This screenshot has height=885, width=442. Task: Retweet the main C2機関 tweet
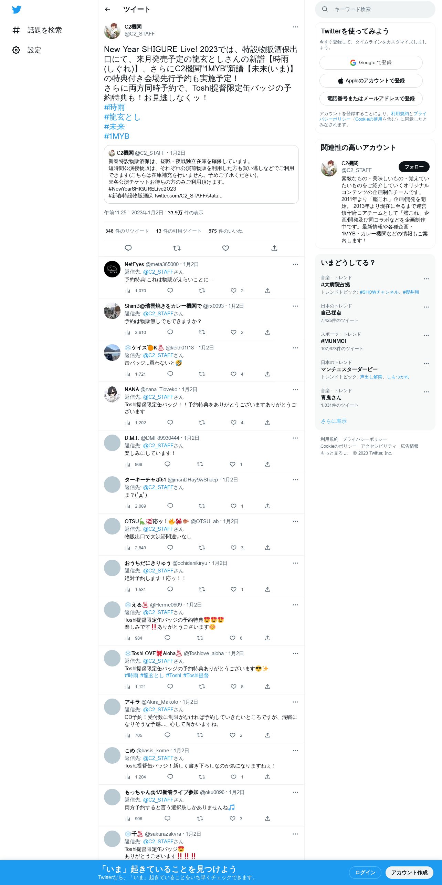[177, 248]
